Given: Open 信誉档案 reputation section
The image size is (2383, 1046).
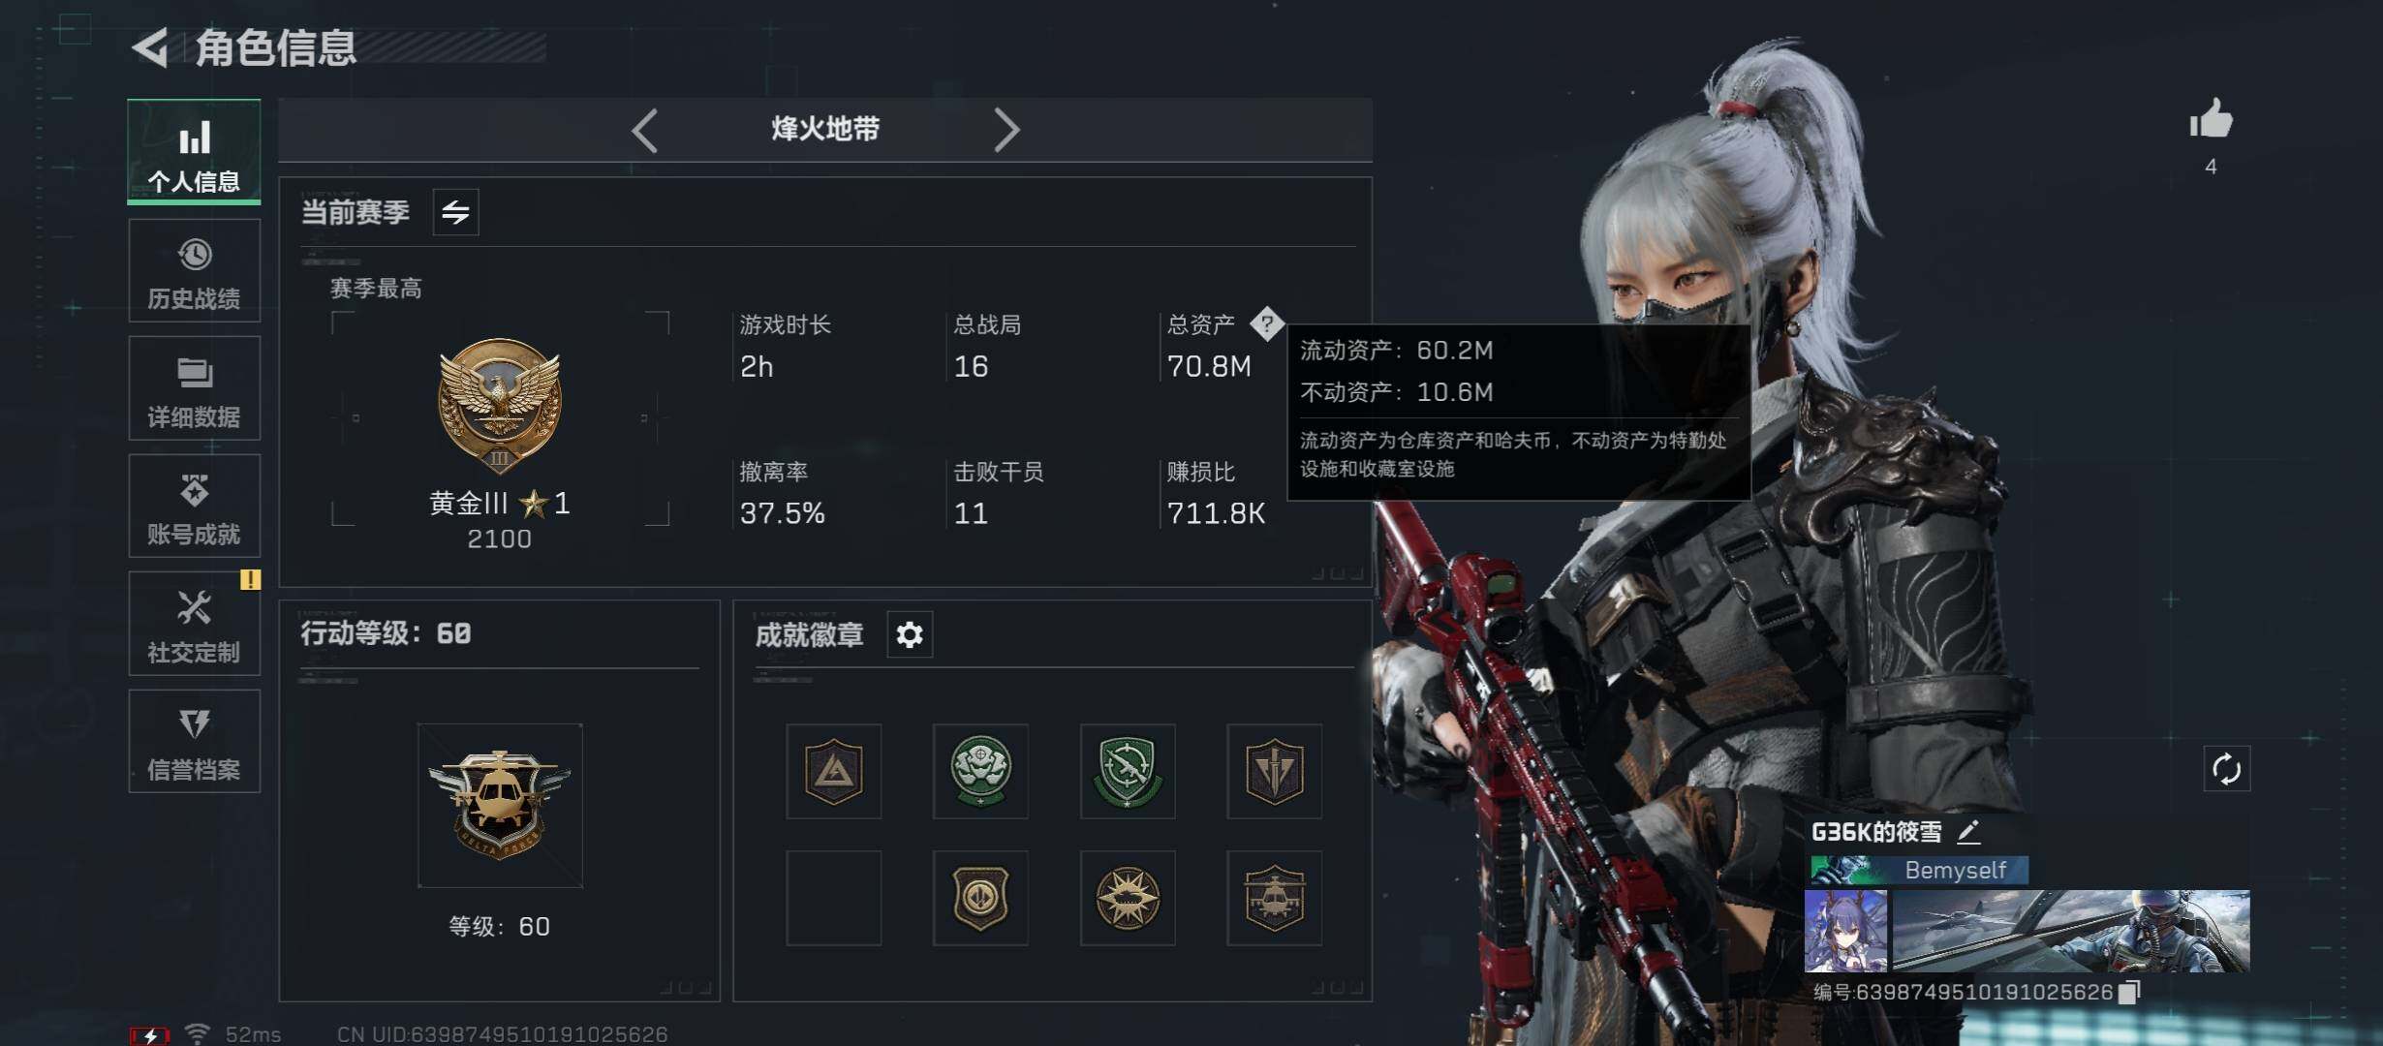Looking at the screenshot, I should pyautogui.click(x=194, y=742).
